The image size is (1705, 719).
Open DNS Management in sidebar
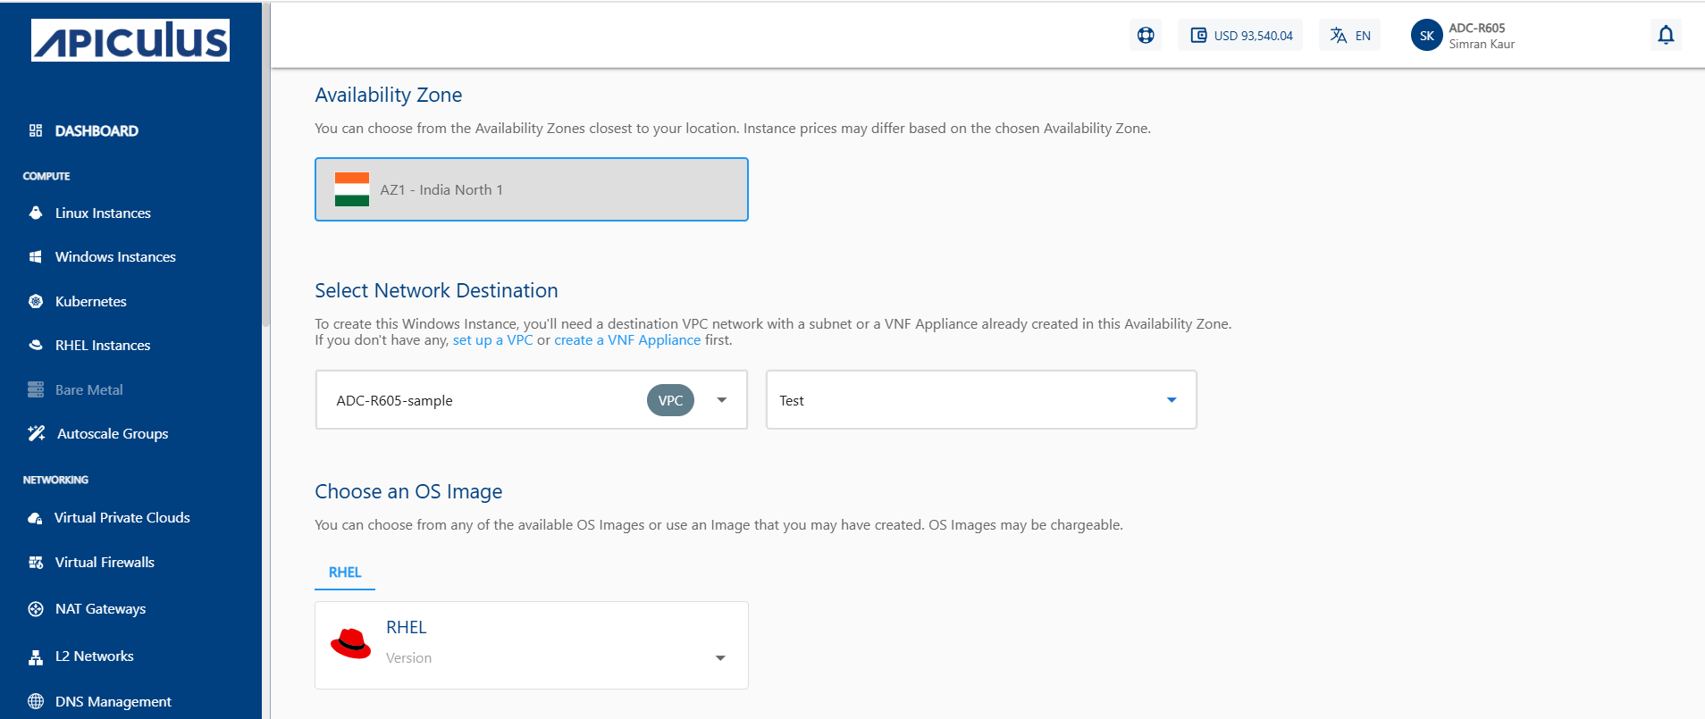tap(113, 701)
